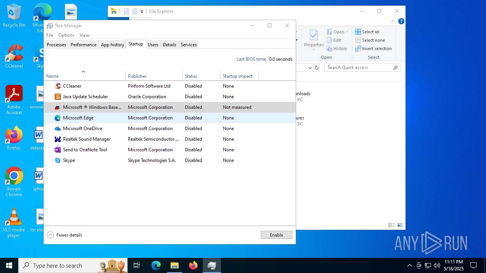486x273 pixels.
Task: Select the Firefox desktop shortcut
Action: tap(14, 138)
